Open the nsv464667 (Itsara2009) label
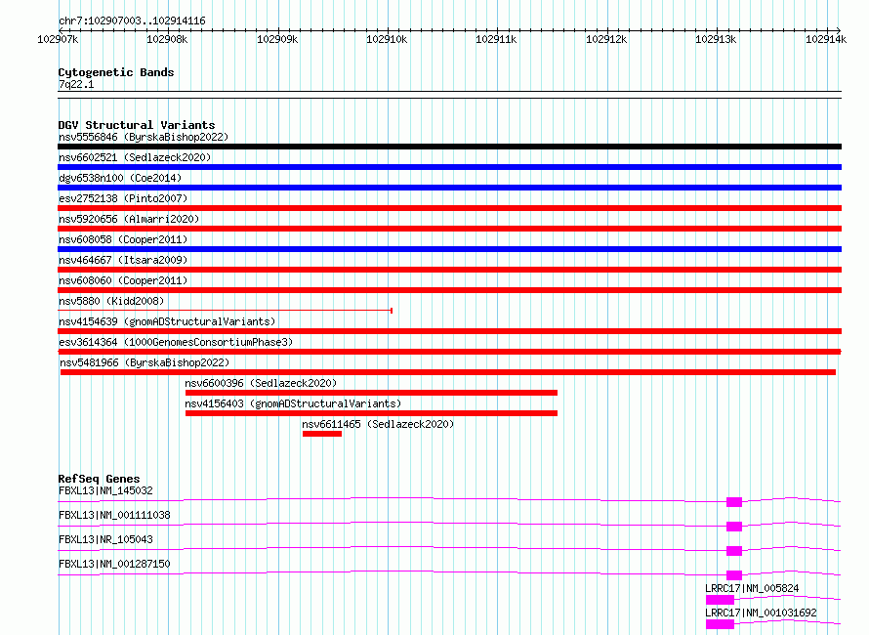The height and width of the screenshot is (635, 869). [123, 260]
